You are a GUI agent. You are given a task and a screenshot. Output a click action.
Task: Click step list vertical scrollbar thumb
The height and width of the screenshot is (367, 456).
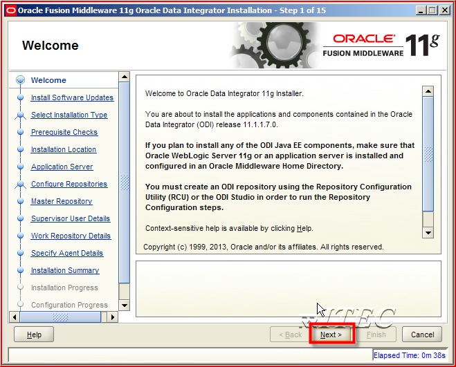124,182
